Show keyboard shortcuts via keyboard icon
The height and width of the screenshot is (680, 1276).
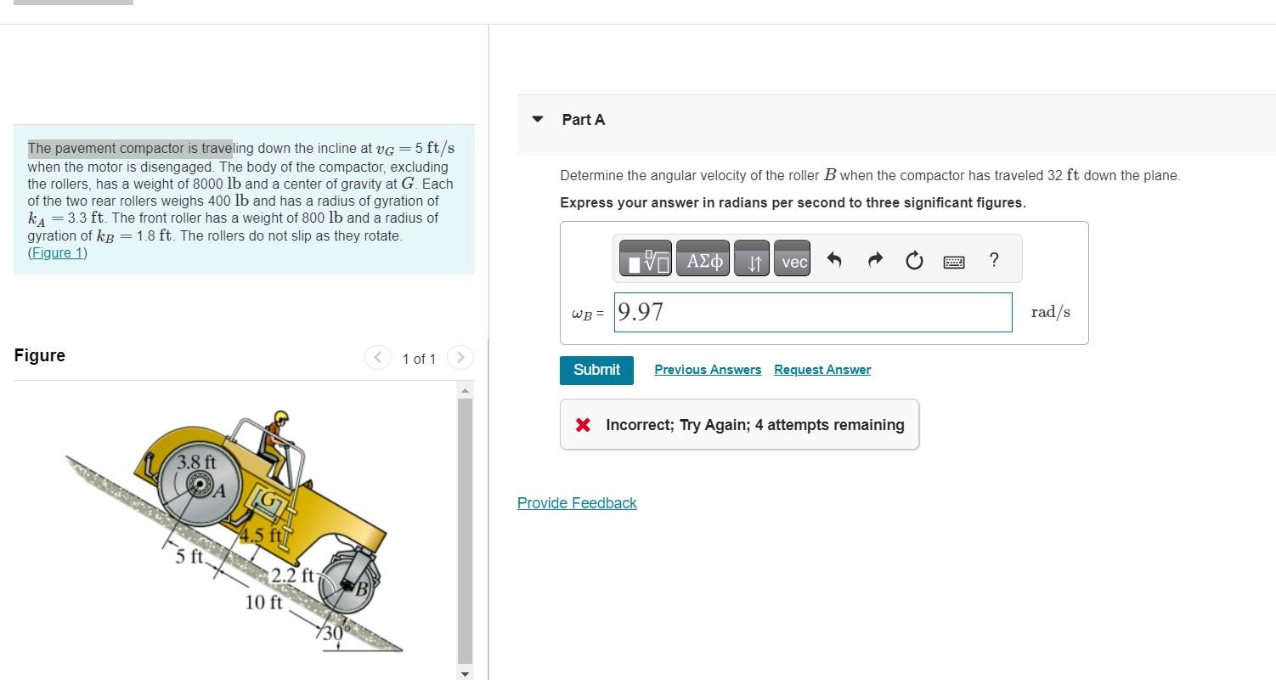pyautogui.click(x=954, y=262)
